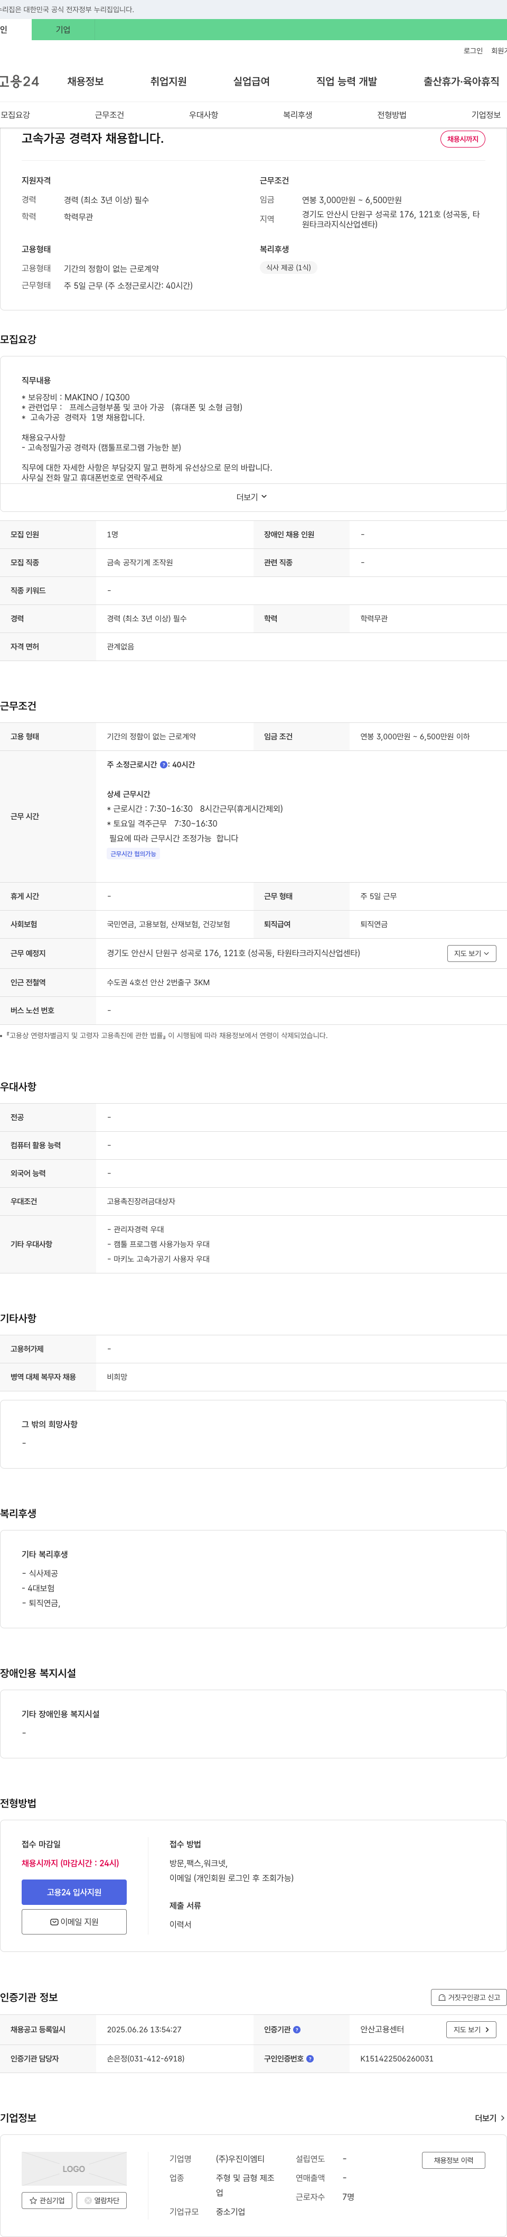Click the 근무시간 협의가능 tag
The height and width of the screenshot is (2237, 507).
[134, 854]
